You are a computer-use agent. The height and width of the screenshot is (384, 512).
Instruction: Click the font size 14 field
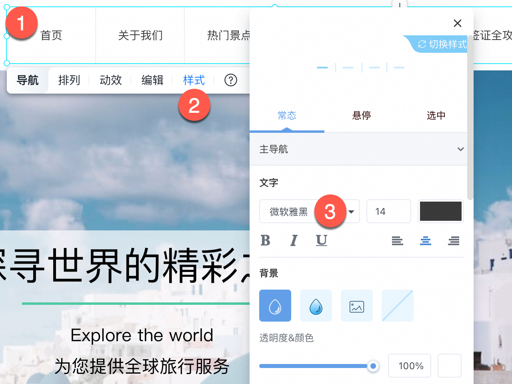tap(389, 211)
